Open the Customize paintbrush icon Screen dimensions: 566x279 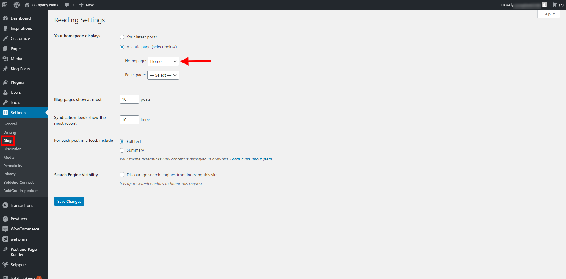pyautogui.click(x=6, y=38)
